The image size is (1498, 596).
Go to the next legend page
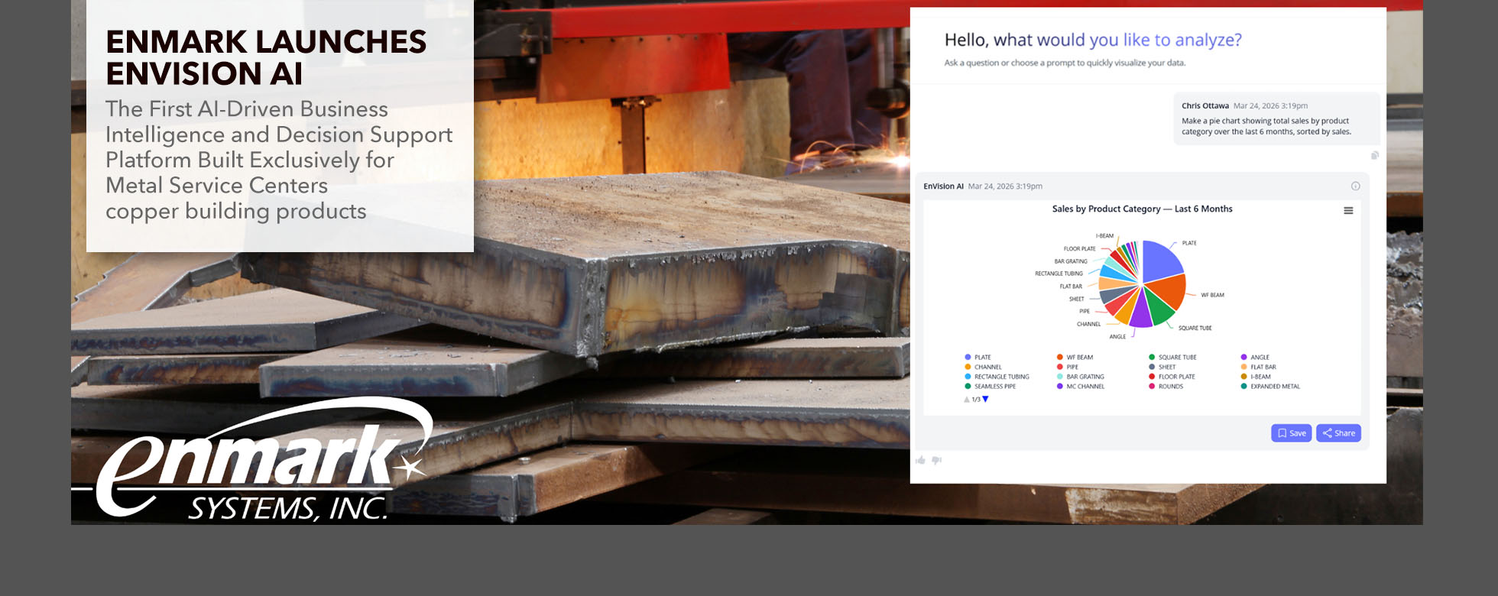[x=985, y=400]
